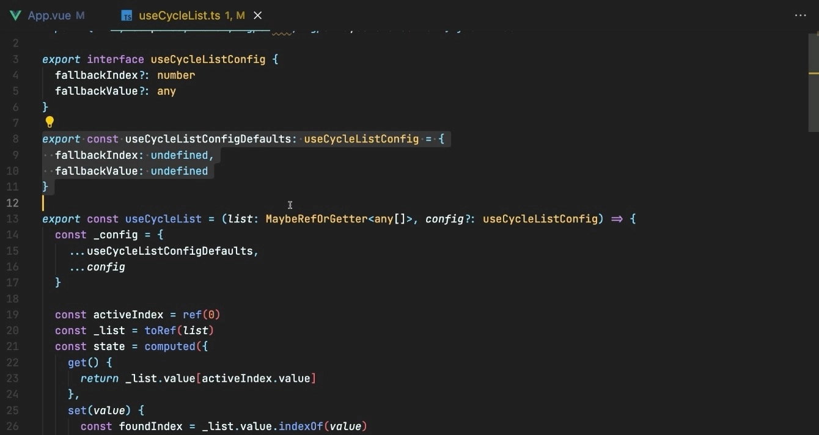Click the TypeScript icon on useCycleList.ts tab
This screenshot has height=435, width=819.
pyautogui.click(x=126, y=15)
